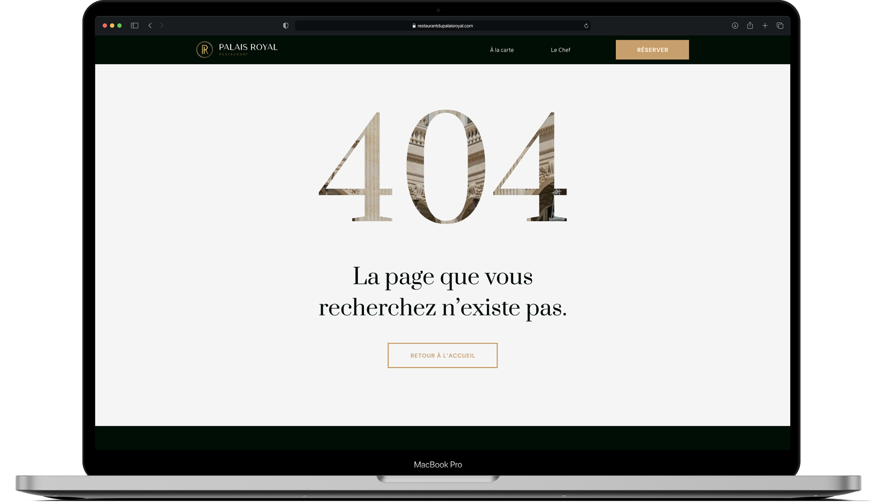Open the Le Chef page

pos(560,50)
